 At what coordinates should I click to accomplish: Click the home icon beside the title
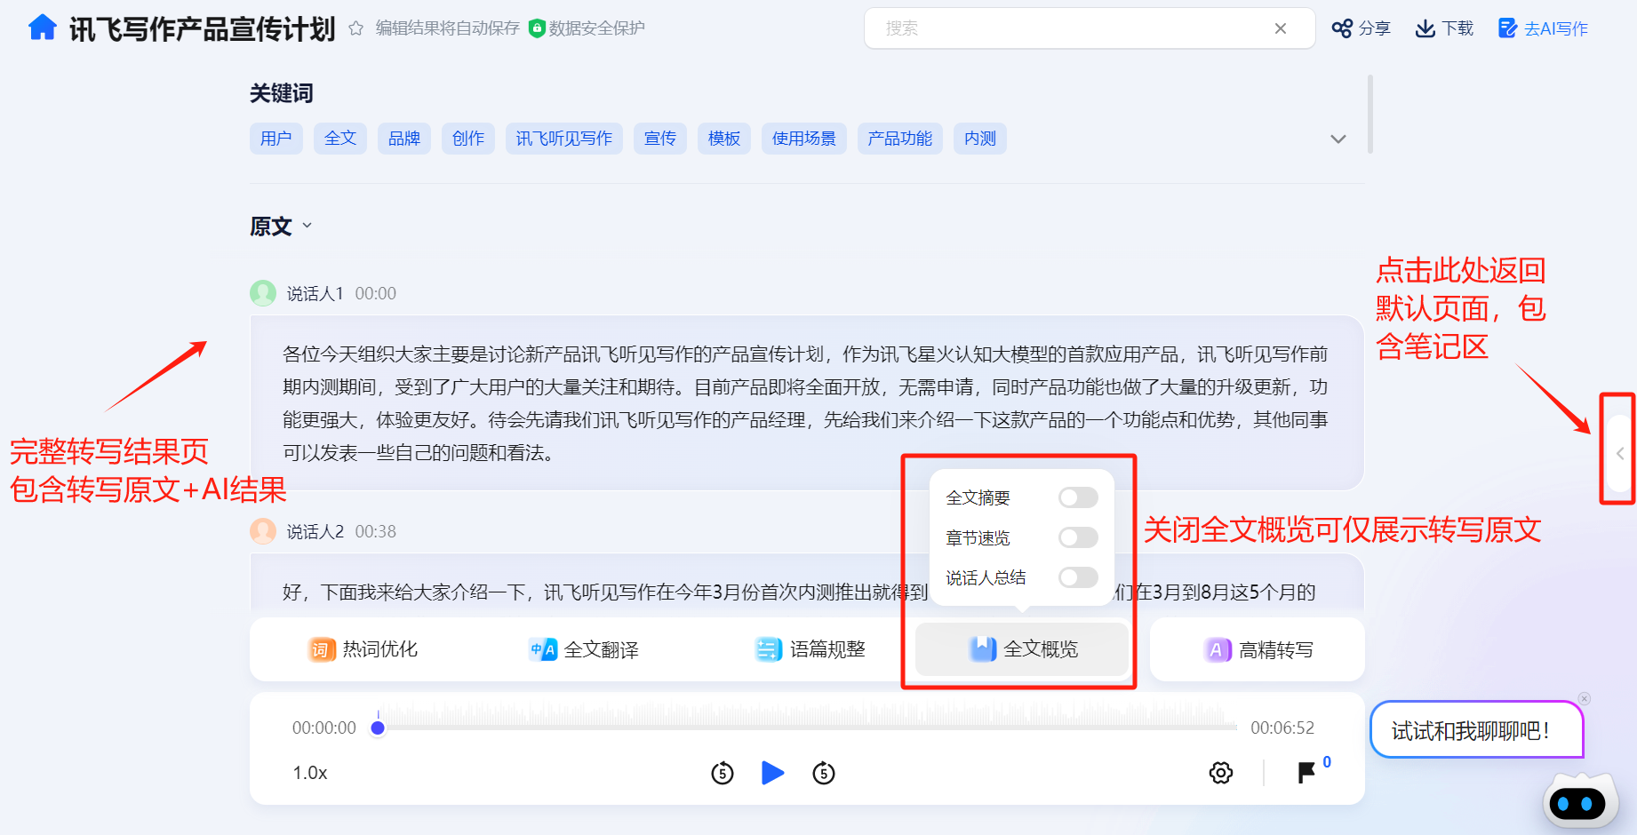pyautogui.click(x=42, y=28)
